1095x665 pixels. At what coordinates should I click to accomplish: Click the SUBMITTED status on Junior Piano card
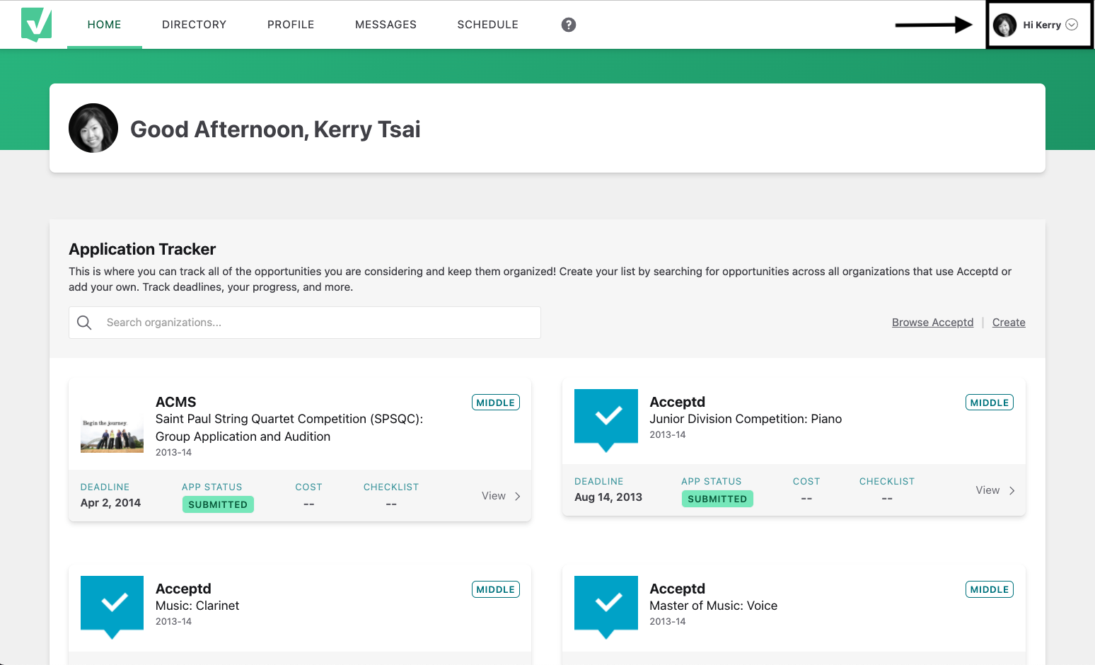point(717,499)
